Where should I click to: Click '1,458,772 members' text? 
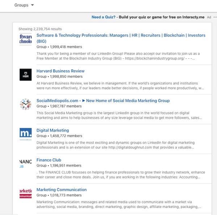[x=66, y=136]
